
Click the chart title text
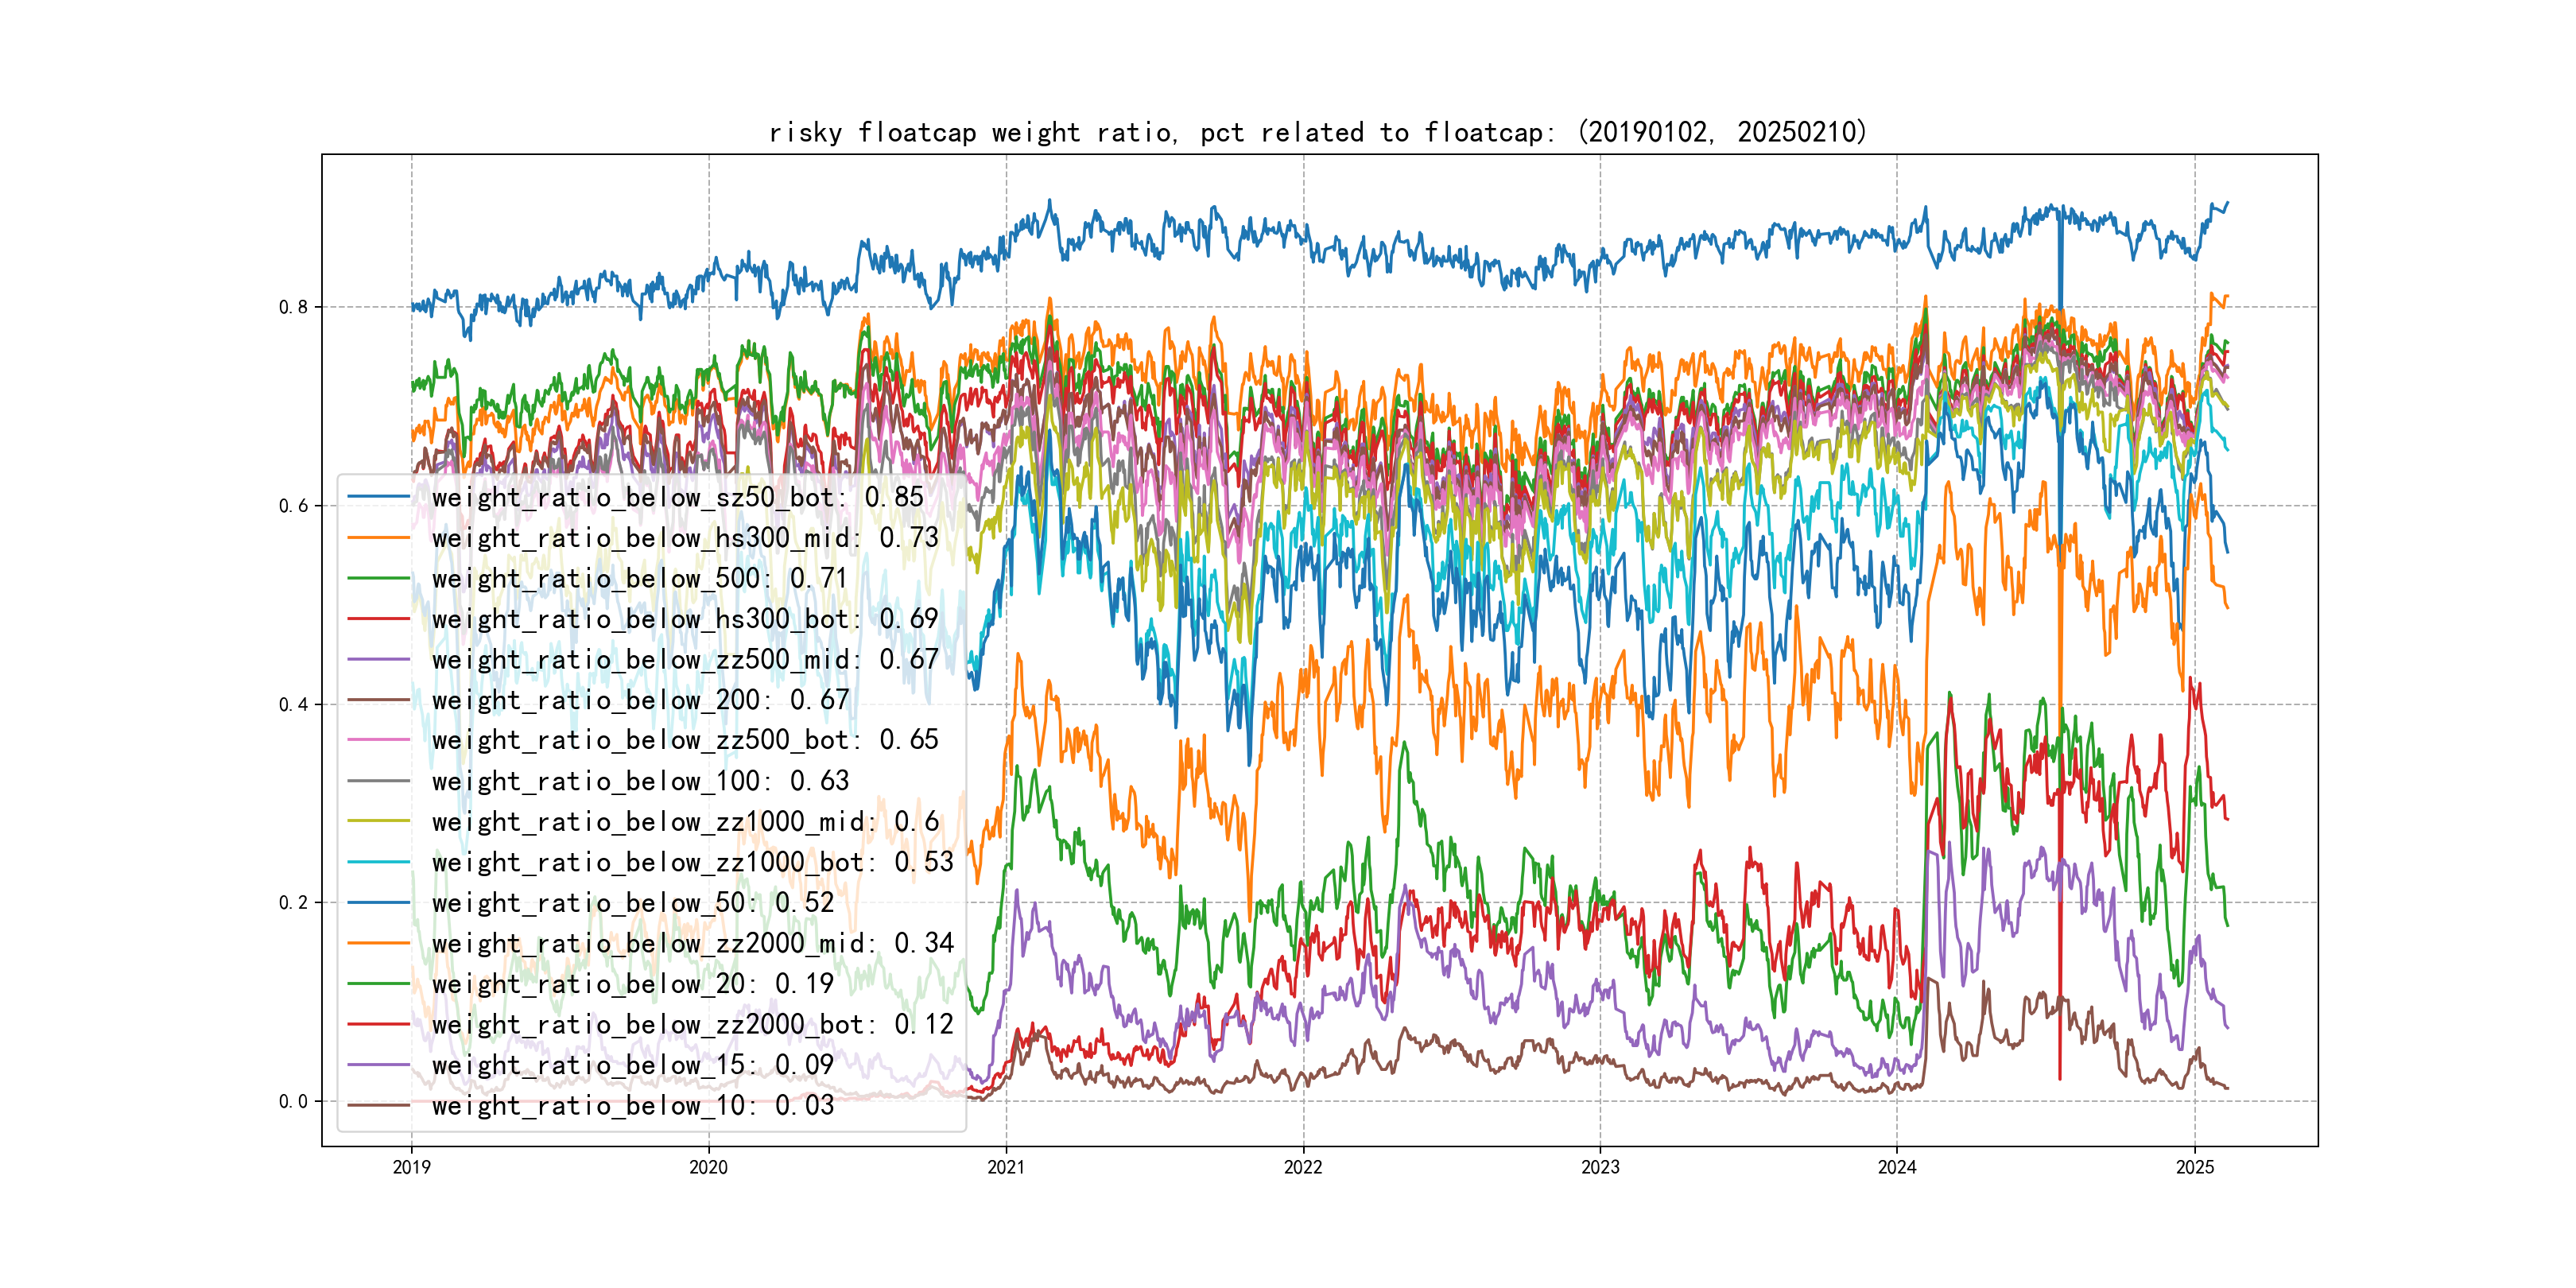pos(1317,132)
